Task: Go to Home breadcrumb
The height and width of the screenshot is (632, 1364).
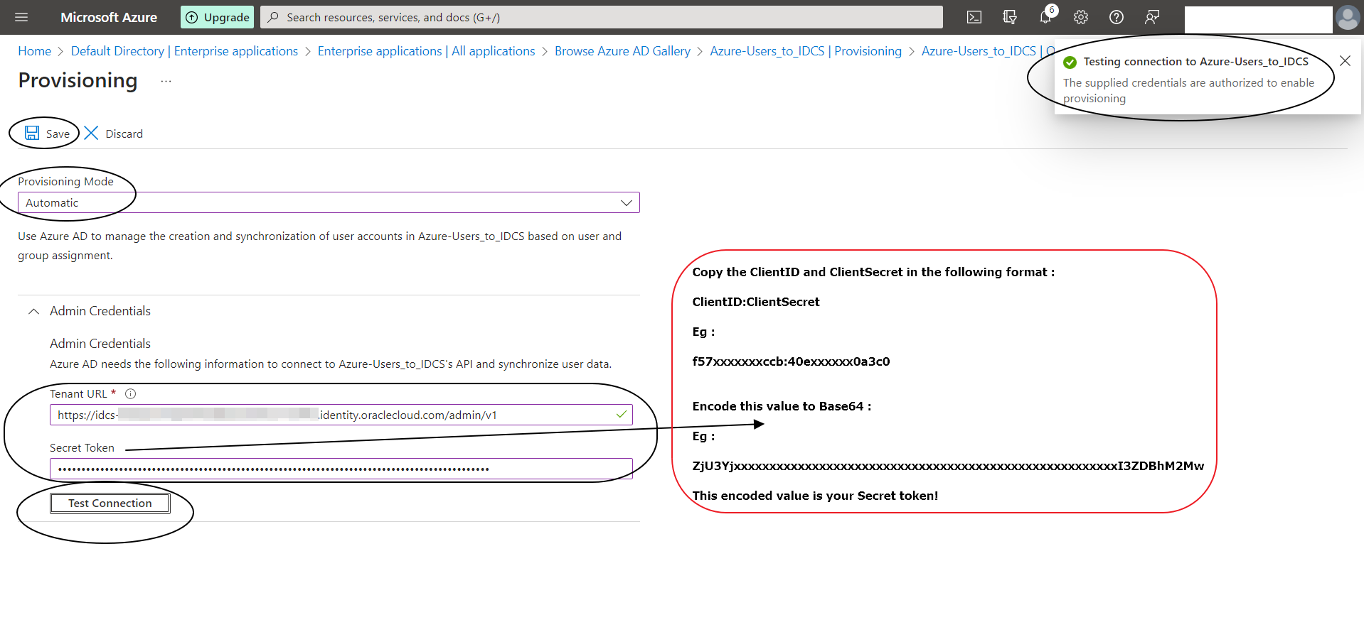Action: (34, 51)
